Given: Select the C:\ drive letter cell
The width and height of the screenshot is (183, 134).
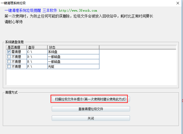Looking at the screenshot, I should click(37, 52).
